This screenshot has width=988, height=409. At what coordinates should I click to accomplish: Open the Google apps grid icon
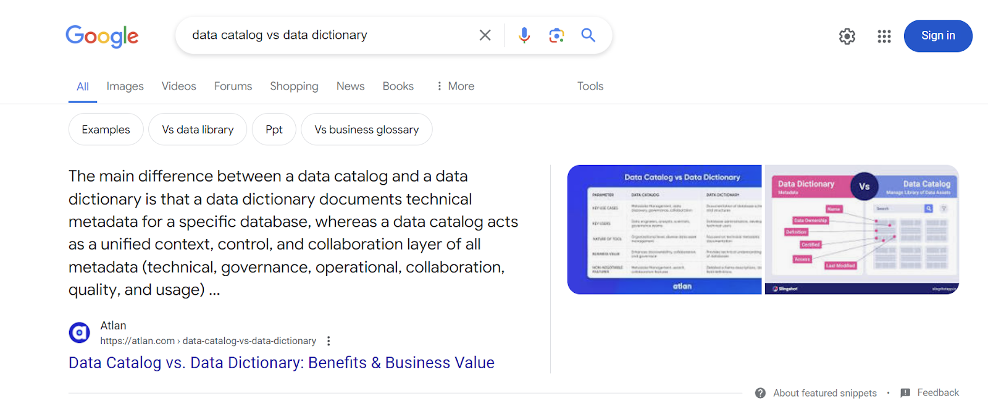(884, 36)
